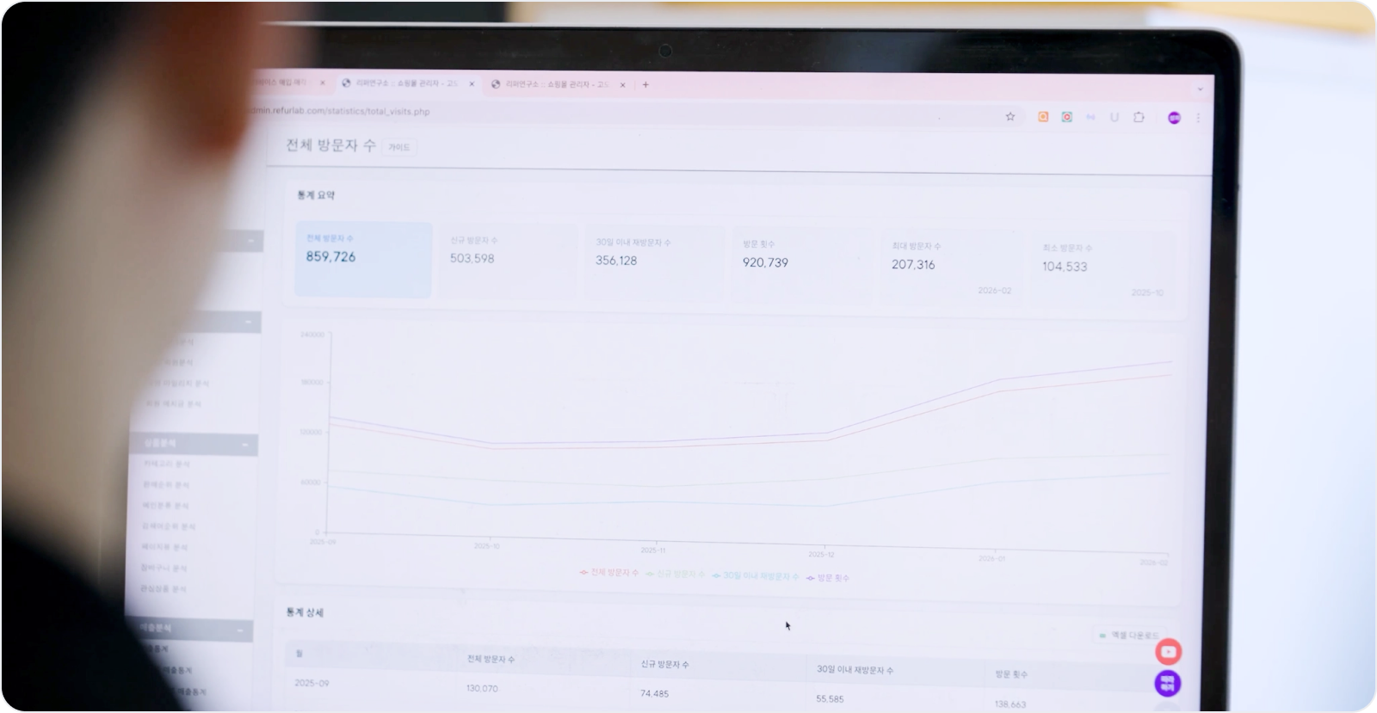Click the 138,663 table cell

point(1010,704)
